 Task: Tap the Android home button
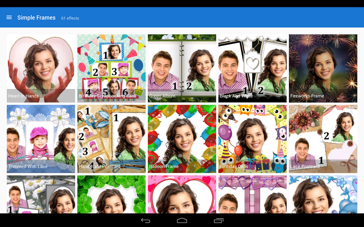tap(182, 221)
